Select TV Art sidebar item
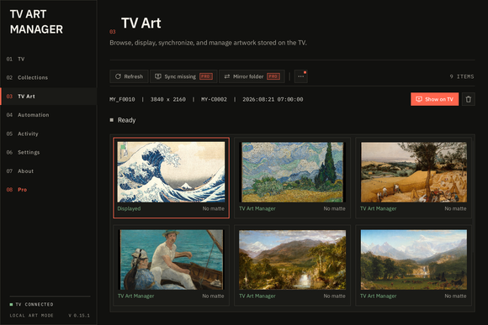 (x=48, y=97)
